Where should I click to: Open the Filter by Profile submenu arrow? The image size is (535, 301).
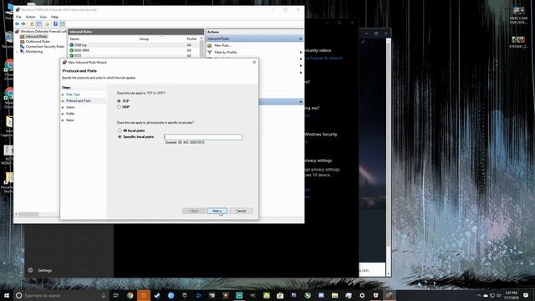[x=301, y=52]
